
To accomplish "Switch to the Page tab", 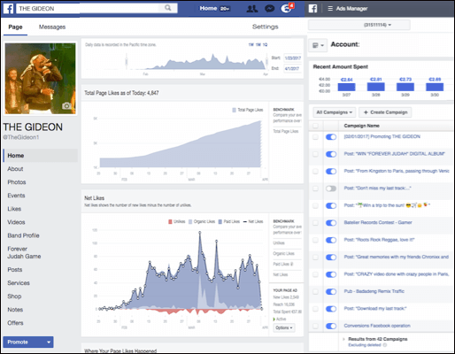I will (x=15, y=27).
